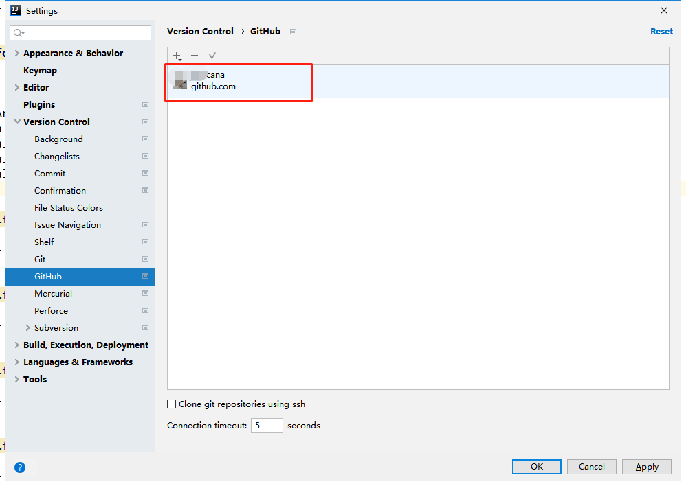Click the Reset link
The width and height of the screenshot is (686, 486).
pyautogui.click(x=661, y=32)
